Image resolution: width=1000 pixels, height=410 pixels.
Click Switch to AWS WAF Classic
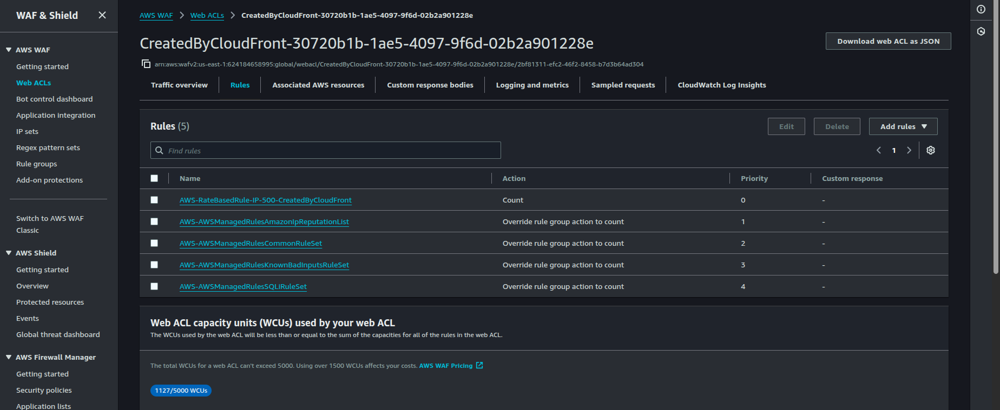(x=50, y=224)
